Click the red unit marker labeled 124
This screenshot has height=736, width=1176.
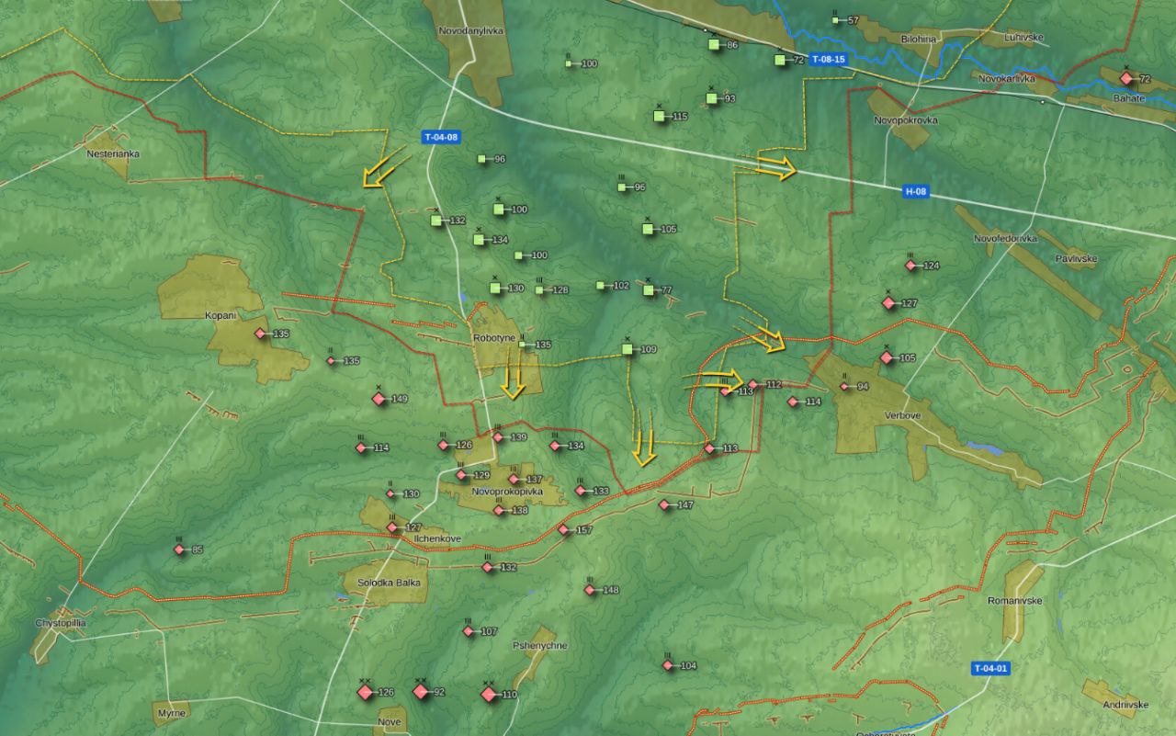pos(910,266)
